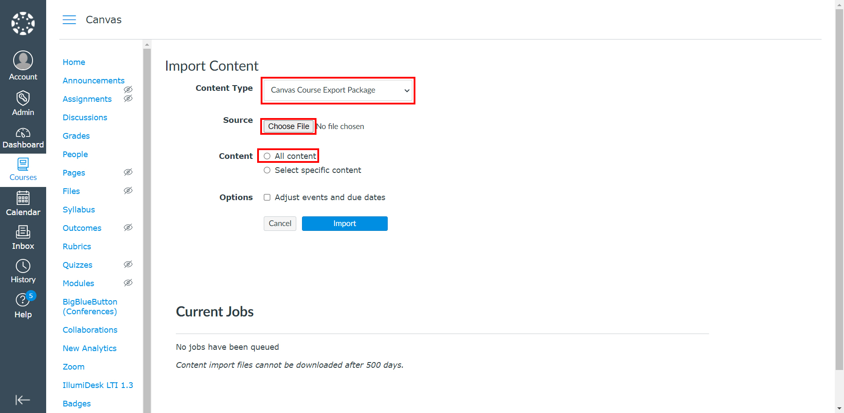844x413 pixels.
Task: Click the Canvas logo icon
Action: pyautogui.click(x=23, y=23)
